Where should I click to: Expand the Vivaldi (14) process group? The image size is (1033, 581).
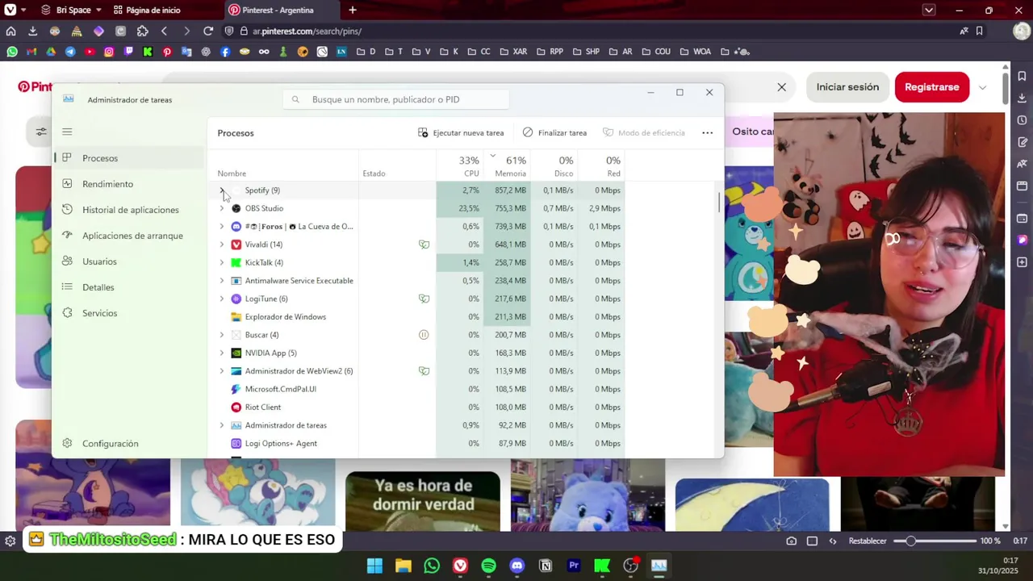(x=222, y=245)
